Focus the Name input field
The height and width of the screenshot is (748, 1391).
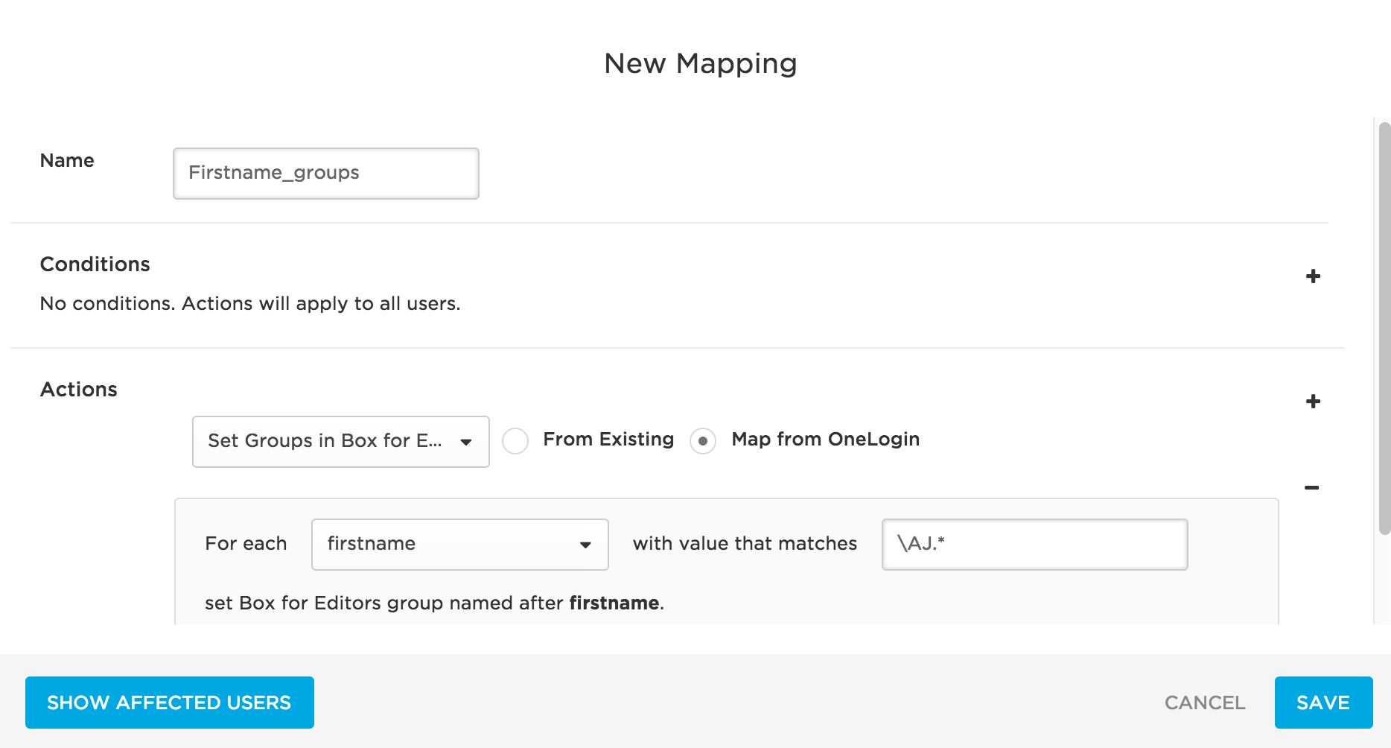pyautogui.click(x=326, y=173)
